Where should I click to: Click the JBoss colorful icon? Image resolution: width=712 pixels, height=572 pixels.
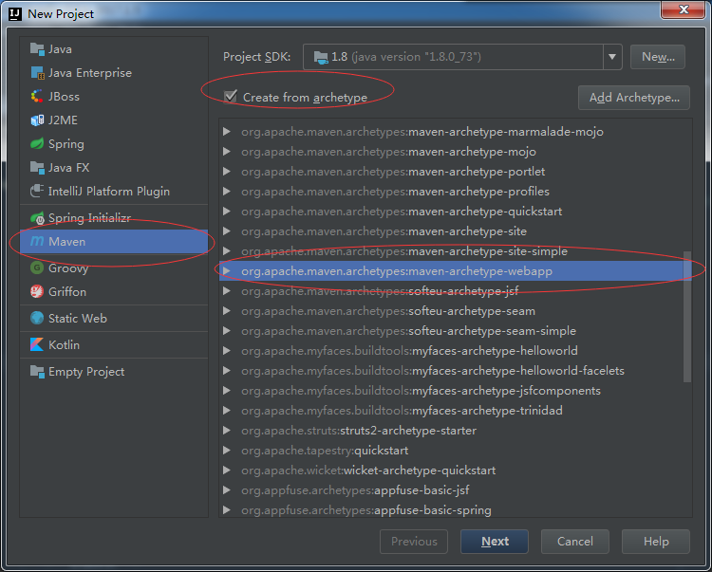click(x=37, y=96)
